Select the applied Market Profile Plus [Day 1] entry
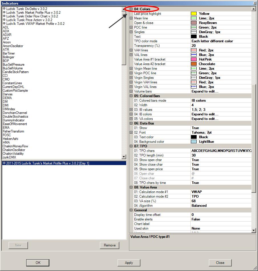 tap(64, 163)
